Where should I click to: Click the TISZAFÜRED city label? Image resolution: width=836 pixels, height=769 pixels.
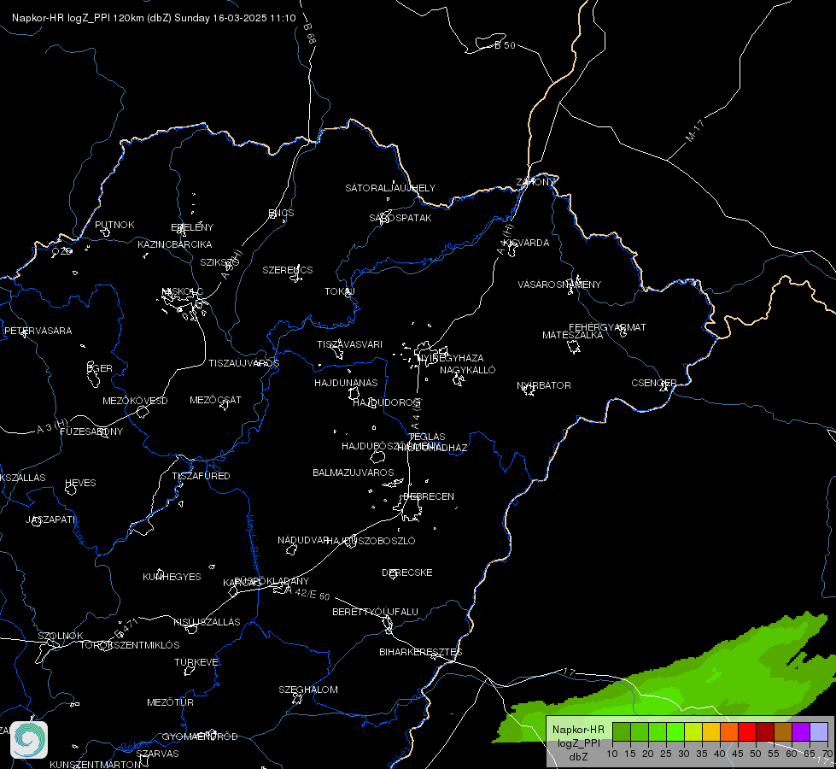coord(201,475)
